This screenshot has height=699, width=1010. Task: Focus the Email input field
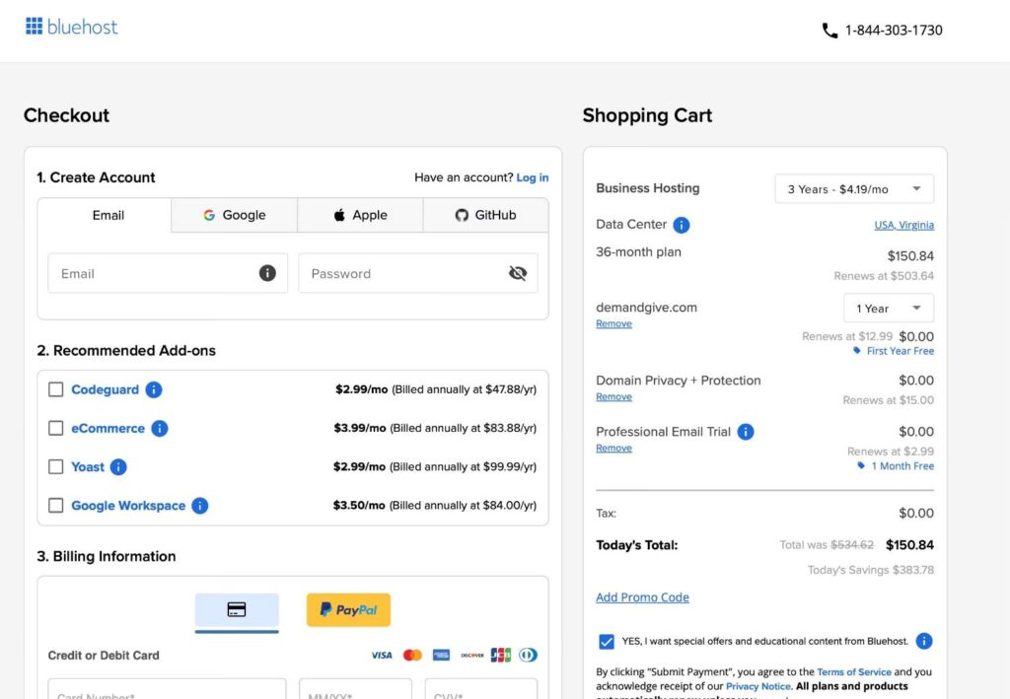click(x=168, y=273)
